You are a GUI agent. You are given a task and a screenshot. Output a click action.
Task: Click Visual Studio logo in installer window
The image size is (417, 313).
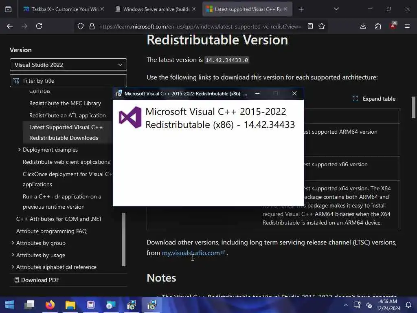coord(130,117)
